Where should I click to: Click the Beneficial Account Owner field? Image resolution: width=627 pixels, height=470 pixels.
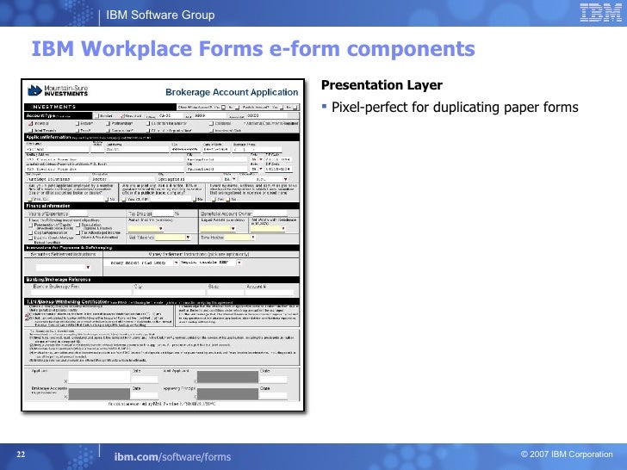coord(270,213)
